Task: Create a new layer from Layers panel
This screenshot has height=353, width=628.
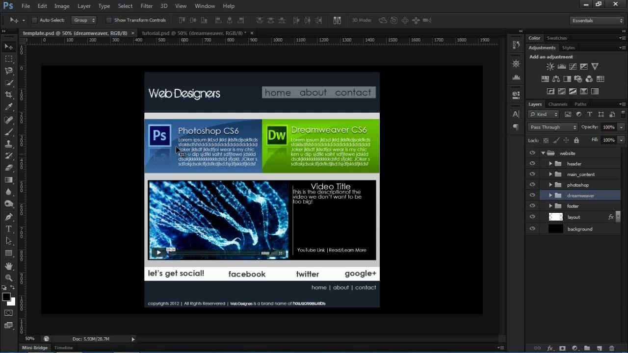Action: point(599,348)
